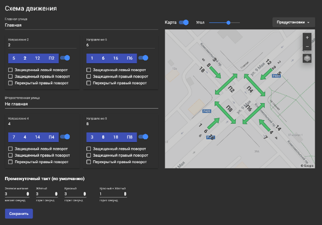Check Защищенный левый поворот for Направление 6
Image resolution: width=322 pixels, height=225 pixels.
(89, 70)
